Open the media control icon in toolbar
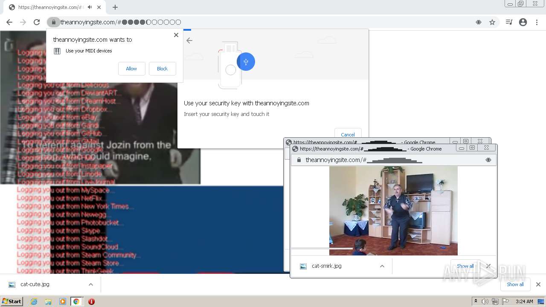 509,22
